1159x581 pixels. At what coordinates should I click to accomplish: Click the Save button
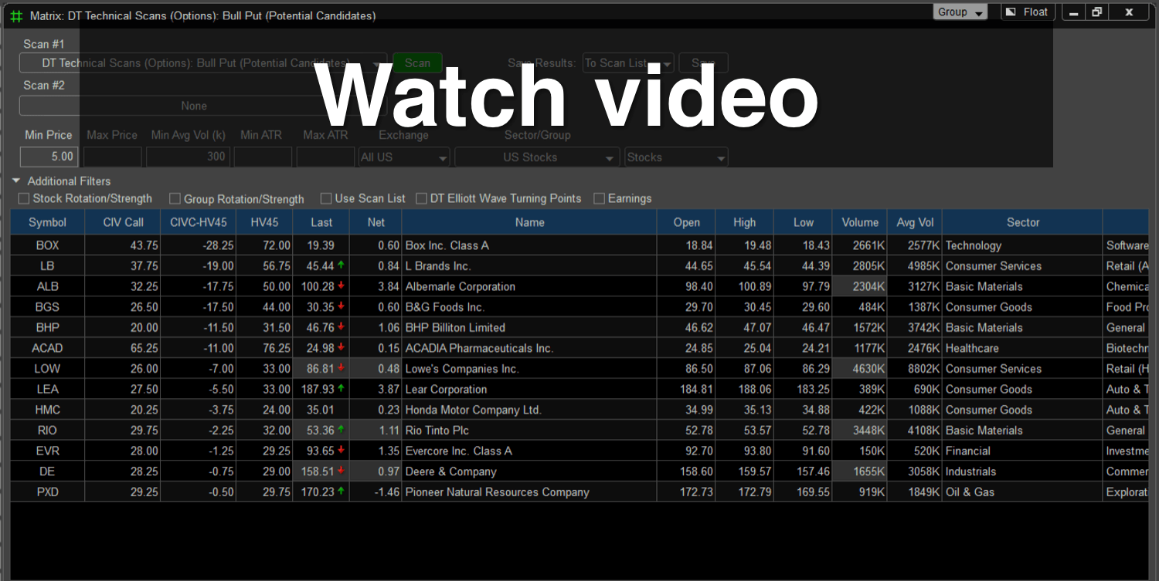coord(703,63)
